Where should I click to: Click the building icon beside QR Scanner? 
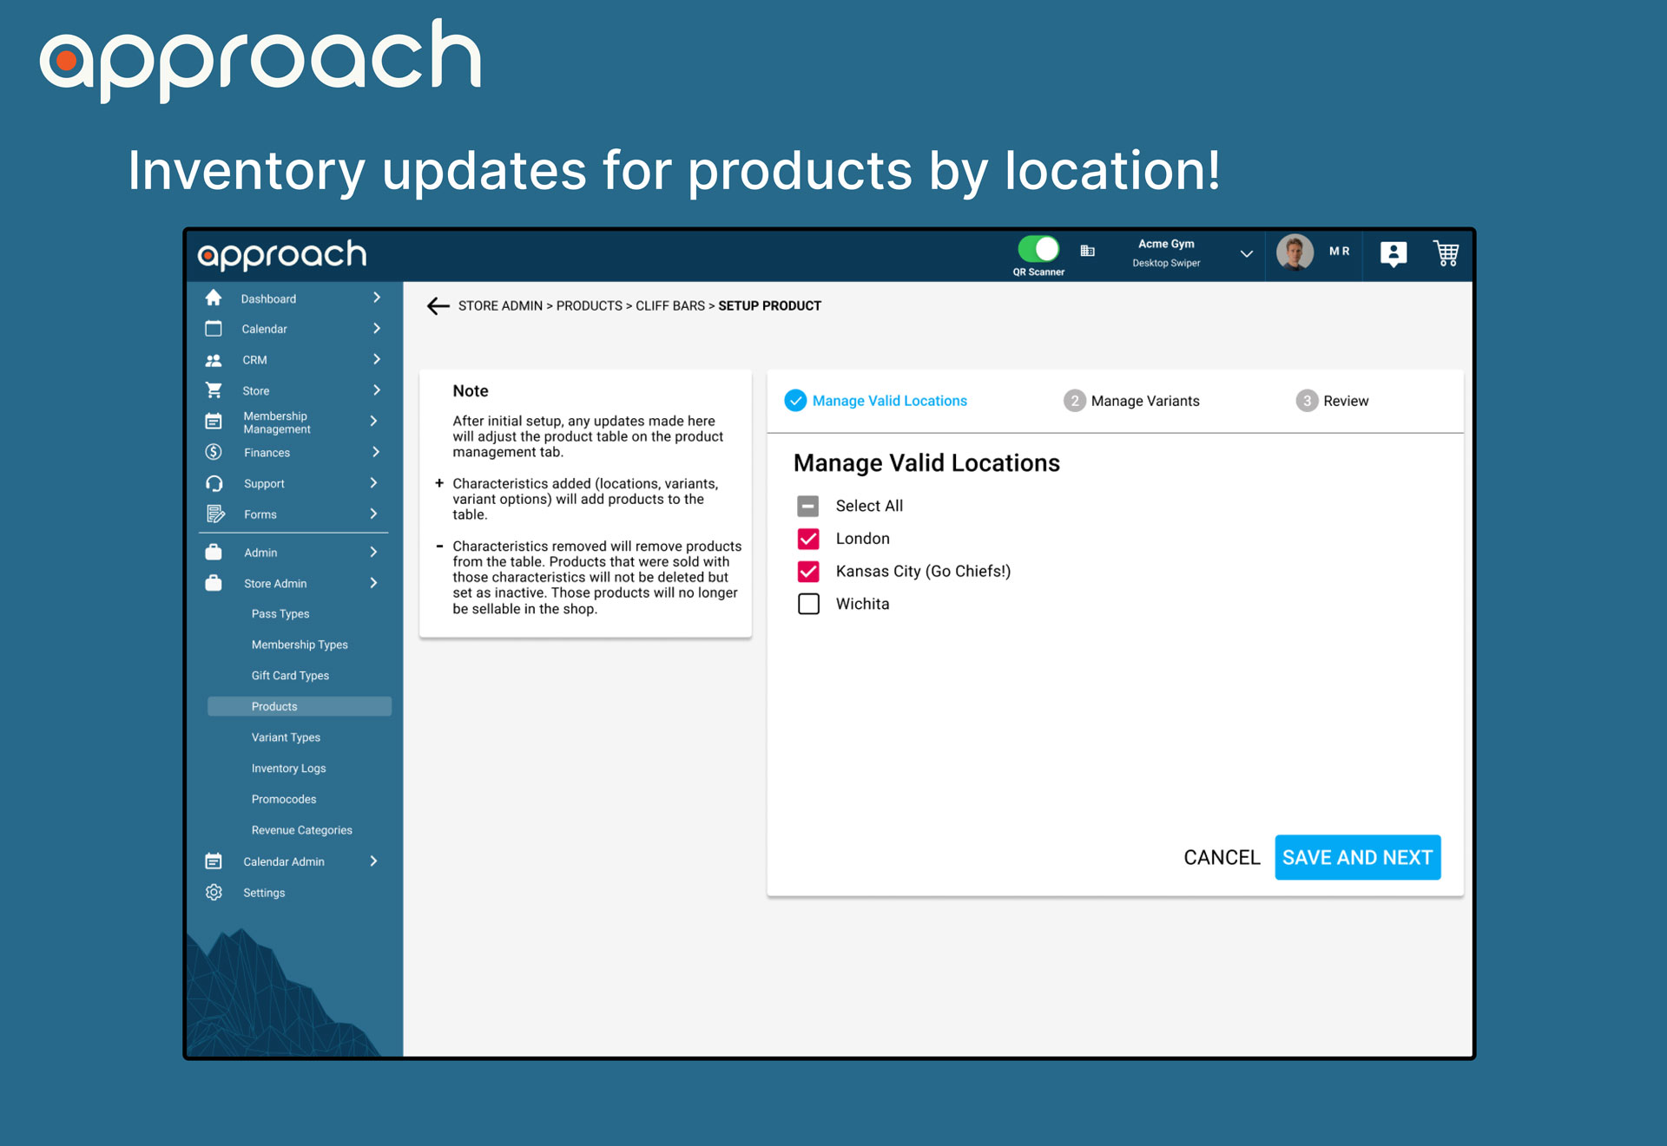click(1087, 251)
